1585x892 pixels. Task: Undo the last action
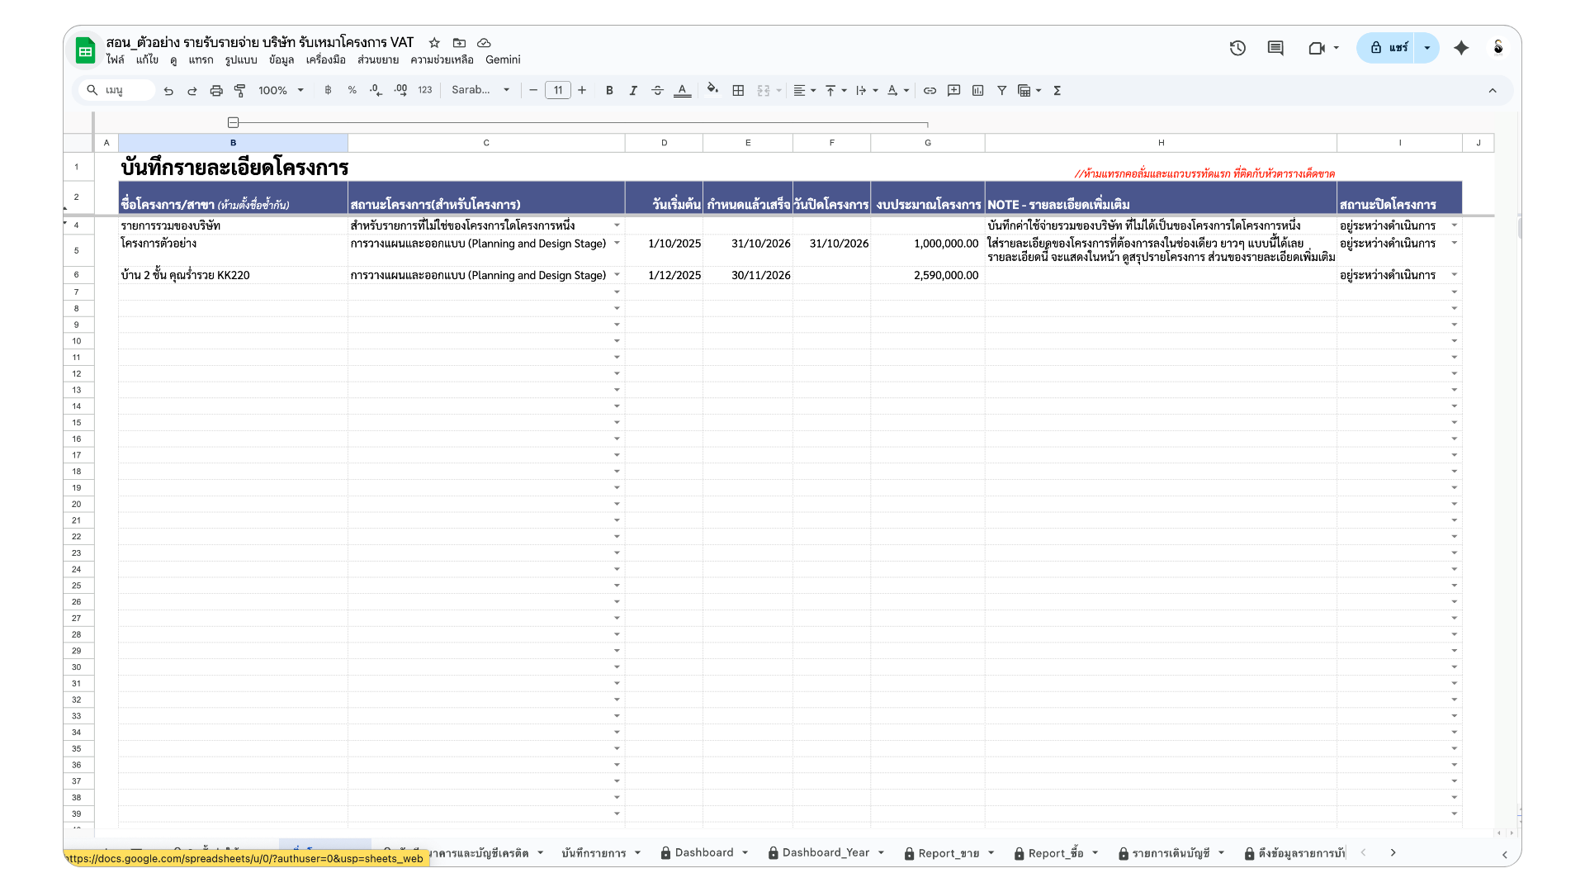coord(168,91)
